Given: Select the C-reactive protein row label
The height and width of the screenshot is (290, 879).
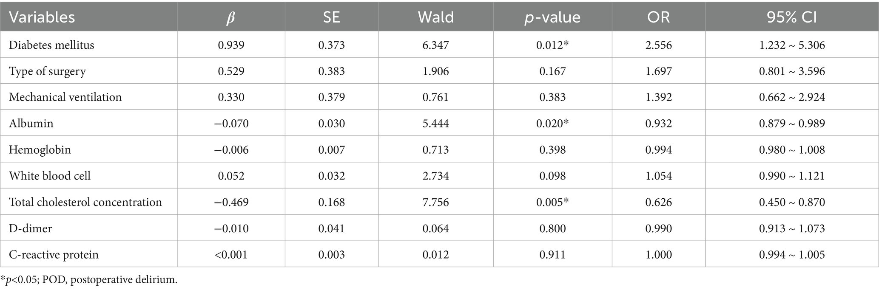Looking at the screenshot, I should [x=54, y=255].
